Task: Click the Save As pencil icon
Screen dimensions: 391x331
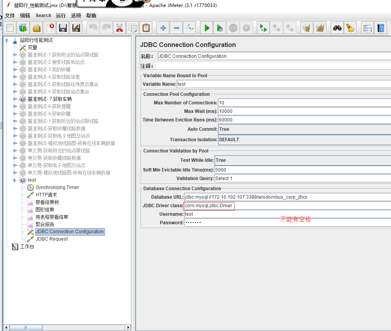Action: 76,28
